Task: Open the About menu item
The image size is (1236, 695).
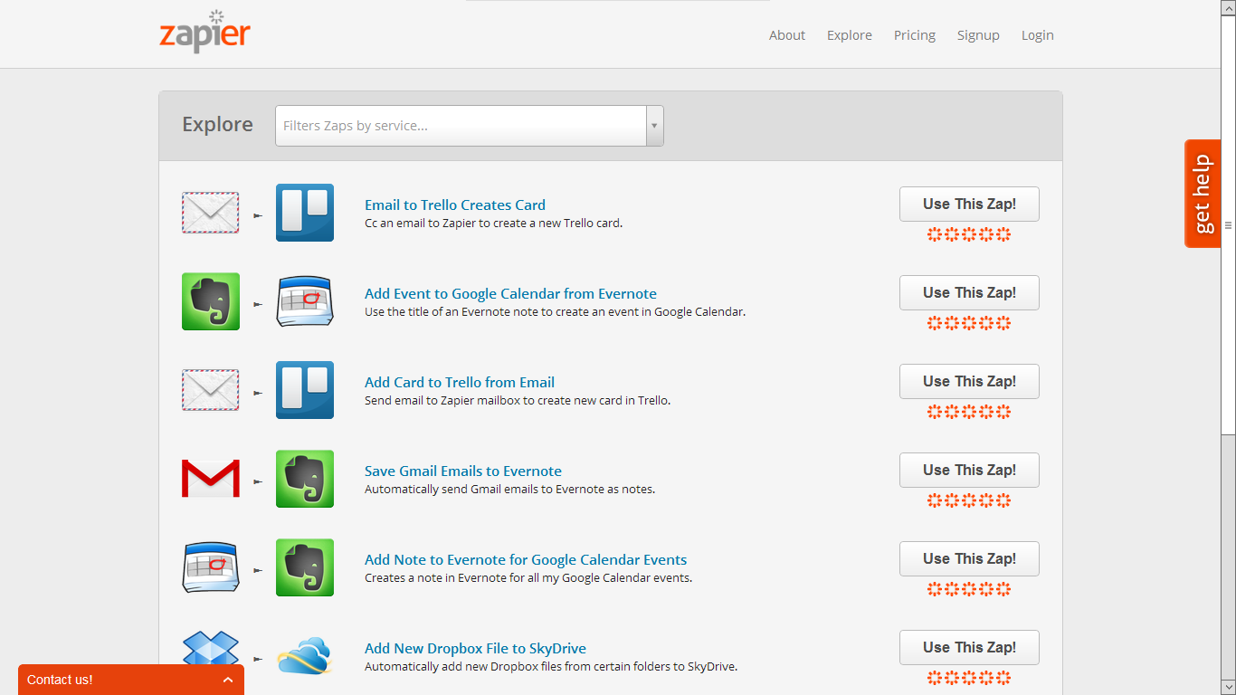Action: (786, 35)
